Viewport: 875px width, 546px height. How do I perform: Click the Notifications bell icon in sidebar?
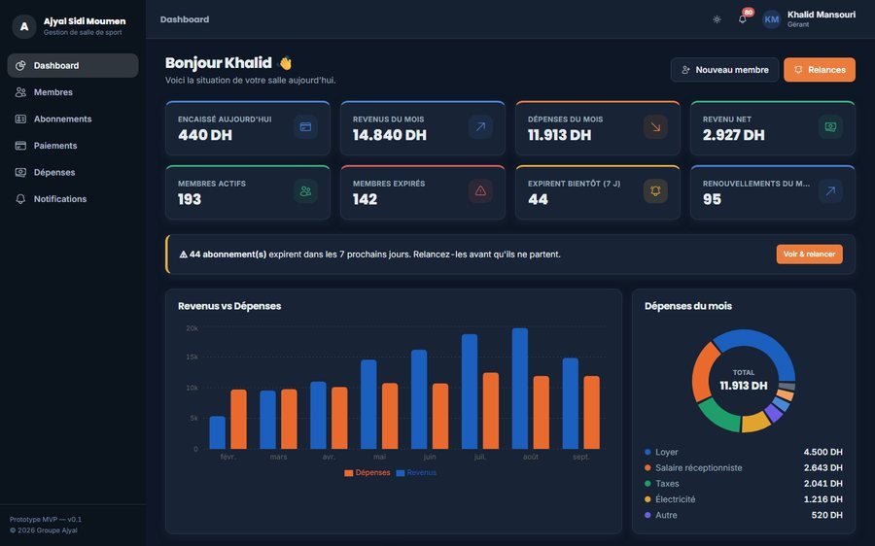20,199
